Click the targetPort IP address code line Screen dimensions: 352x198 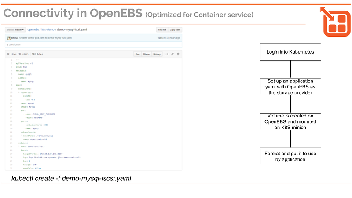pos(43,154)
